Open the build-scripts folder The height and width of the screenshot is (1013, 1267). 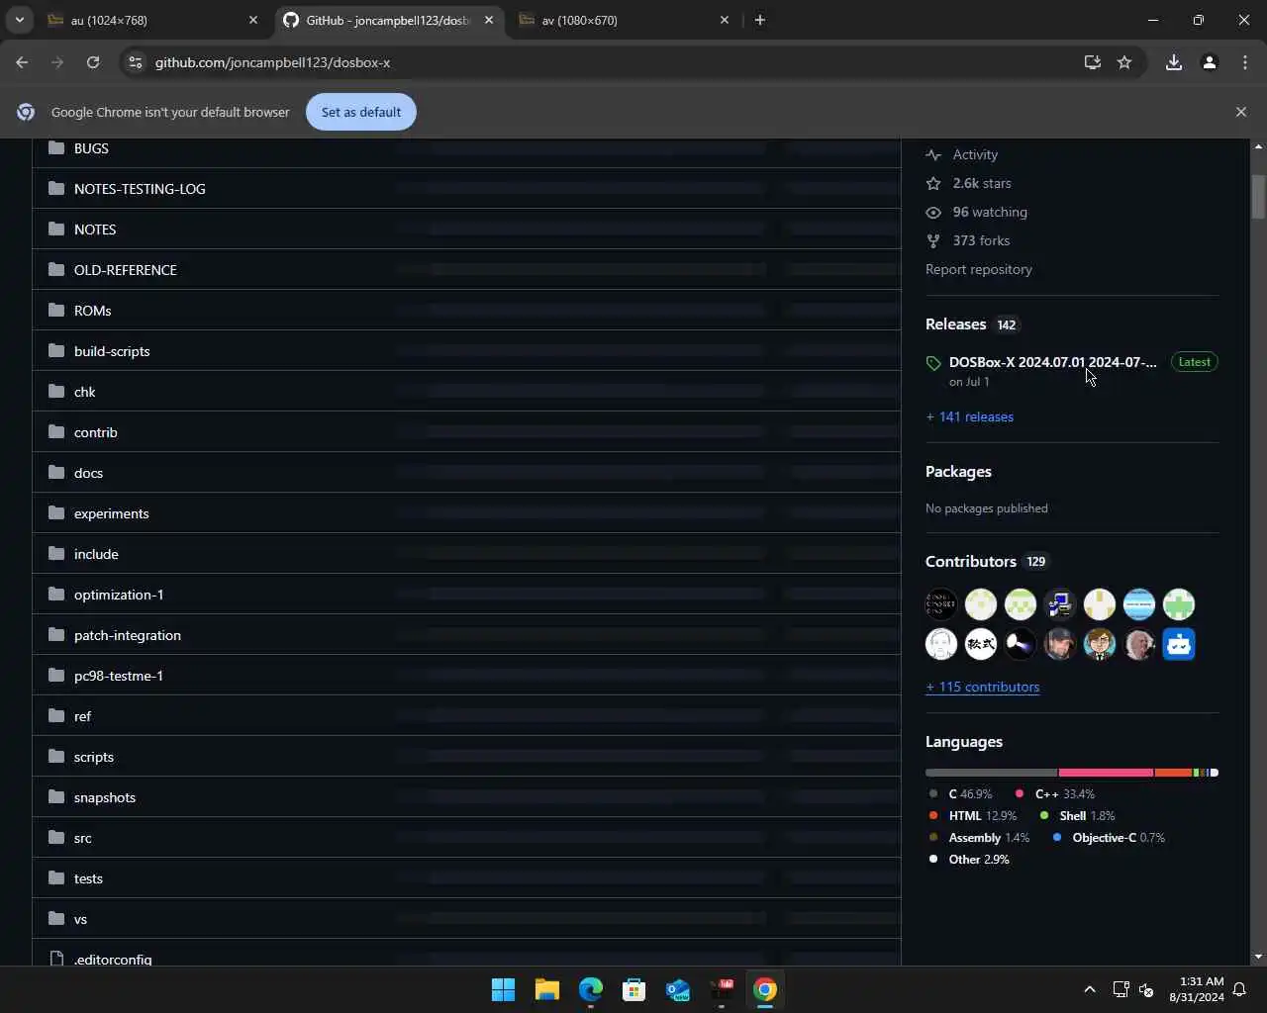[112, 351]
